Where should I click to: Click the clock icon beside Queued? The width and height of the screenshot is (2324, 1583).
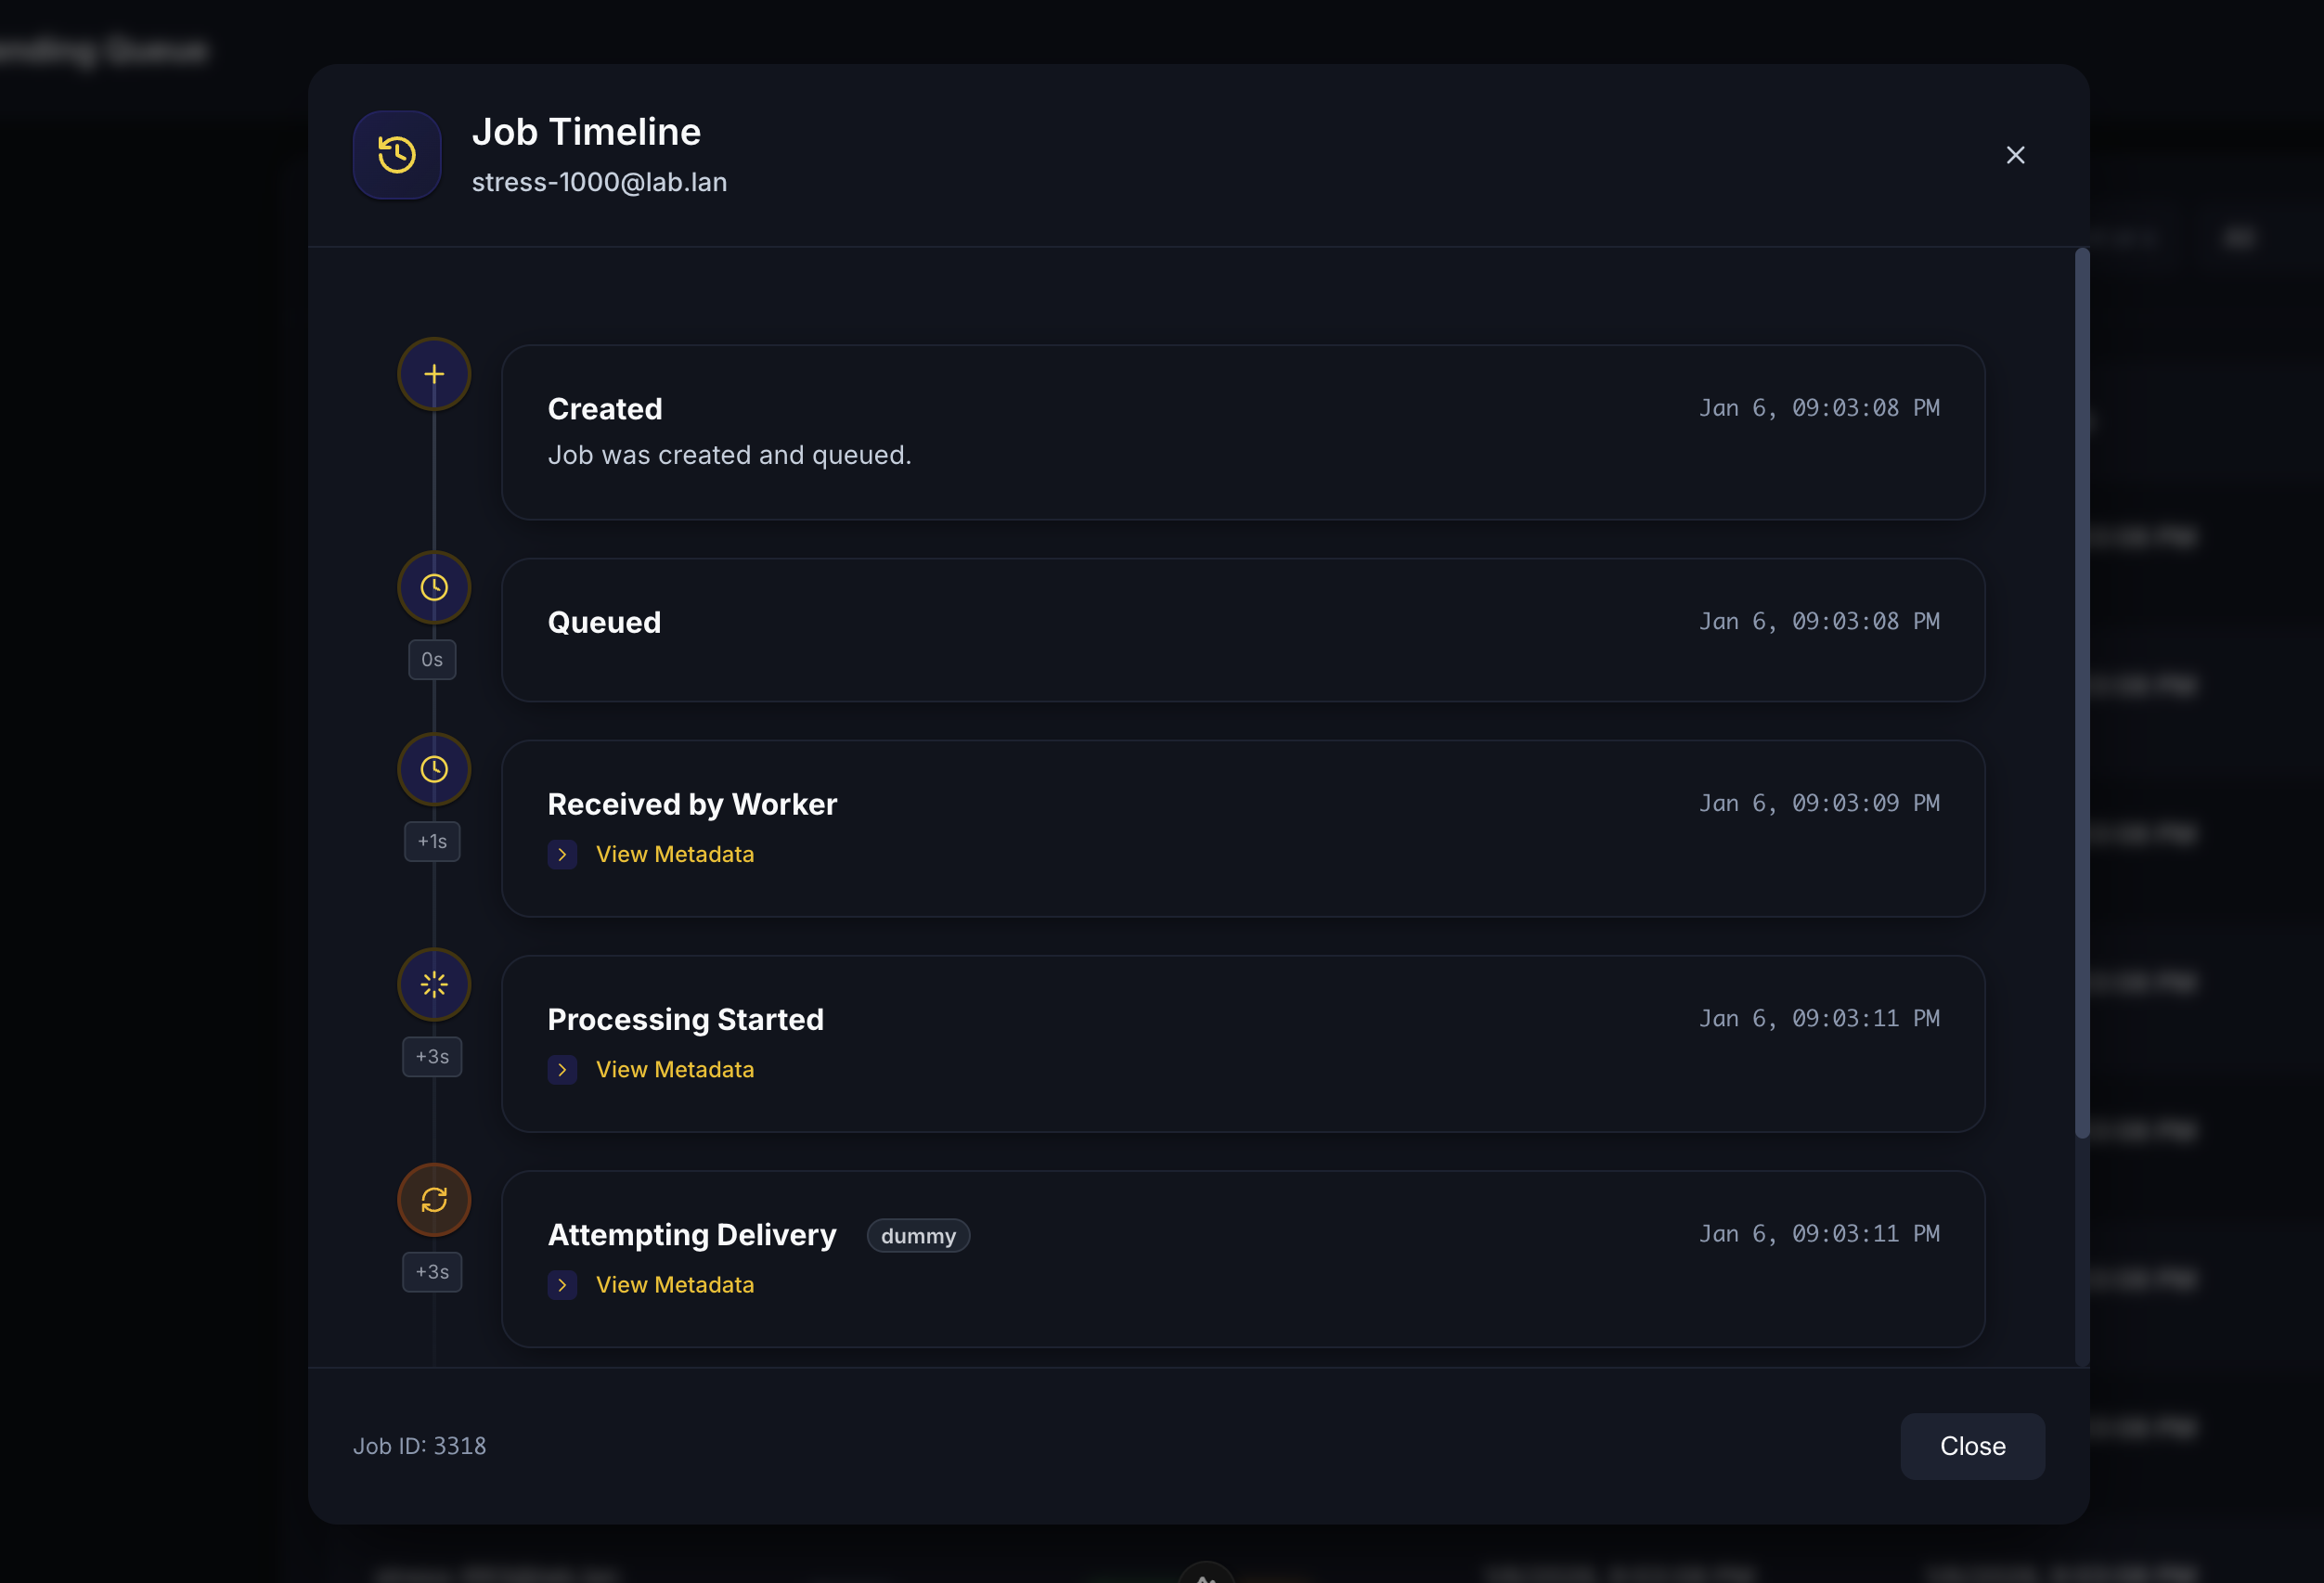(x=434, y=587)
